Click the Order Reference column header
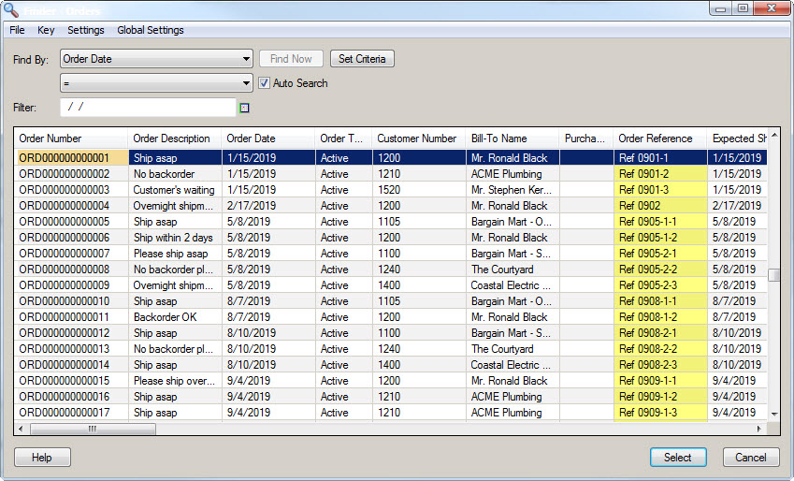The image size is (794, 481). click(660, 138)
